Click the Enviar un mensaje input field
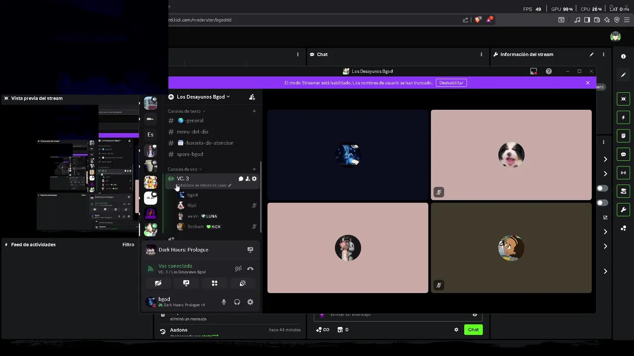This screenshot has height=356, width=634. [399, 314]
